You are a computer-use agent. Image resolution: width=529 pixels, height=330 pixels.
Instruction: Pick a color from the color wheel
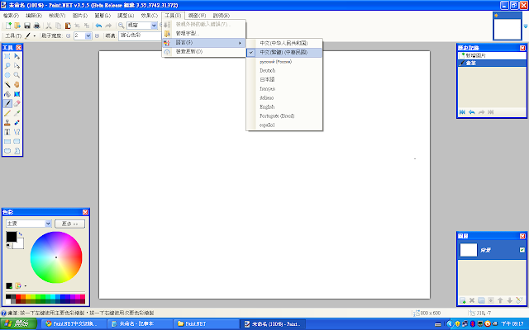pyautogui.click(x=56, y=257)
